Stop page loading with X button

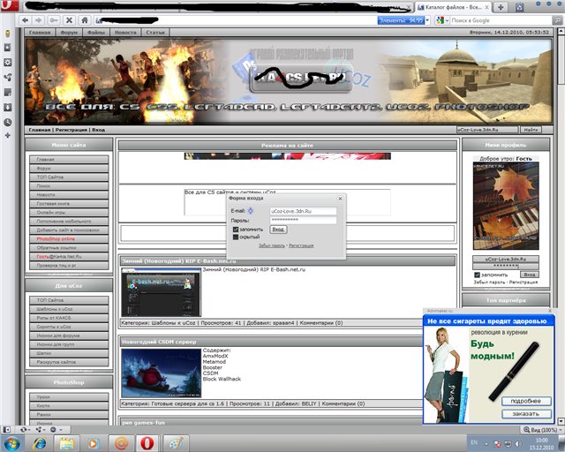point(69,20)
